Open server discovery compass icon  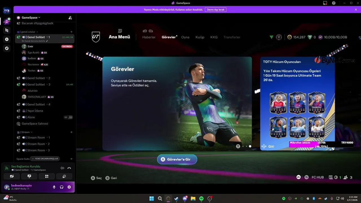(7, 48)
